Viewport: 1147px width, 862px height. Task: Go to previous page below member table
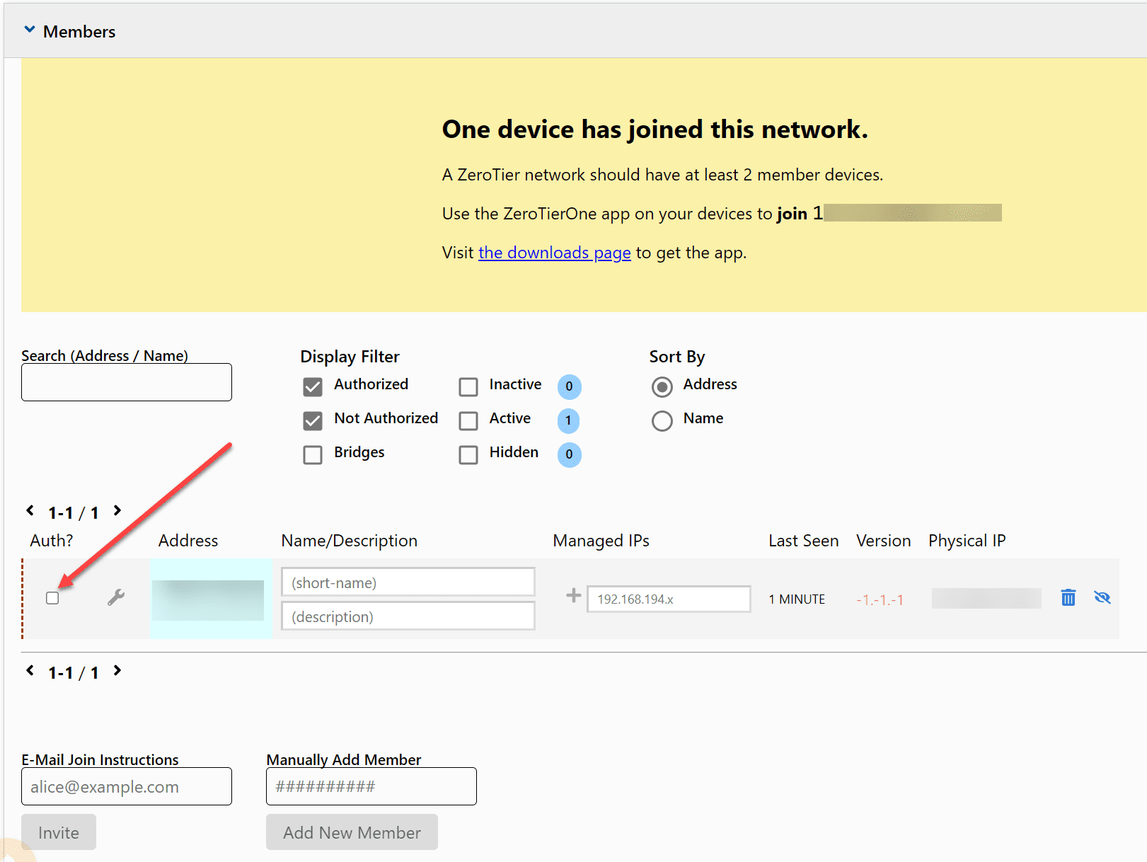(x=30, y=670)
